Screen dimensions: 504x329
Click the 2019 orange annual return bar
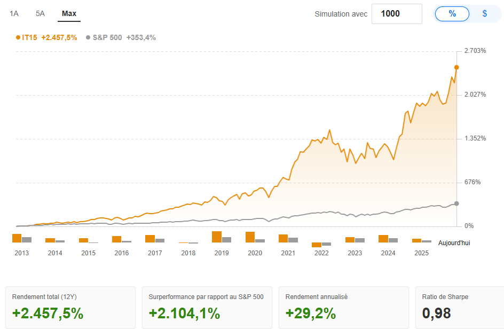click(x=217, y=237)
